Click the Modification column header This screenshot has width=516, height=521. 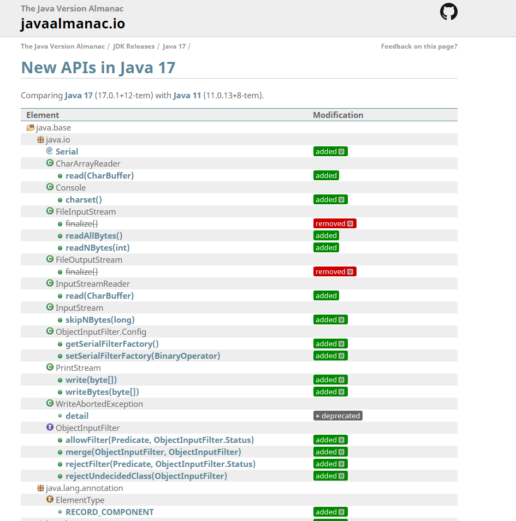(338, 115)
